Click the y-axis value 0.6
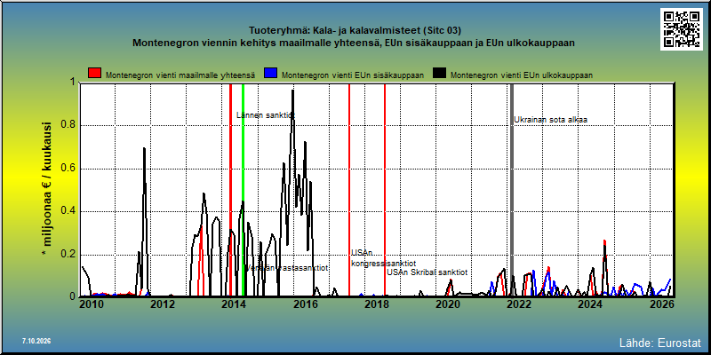The image size is (711, 355). (x=68, y=169)
